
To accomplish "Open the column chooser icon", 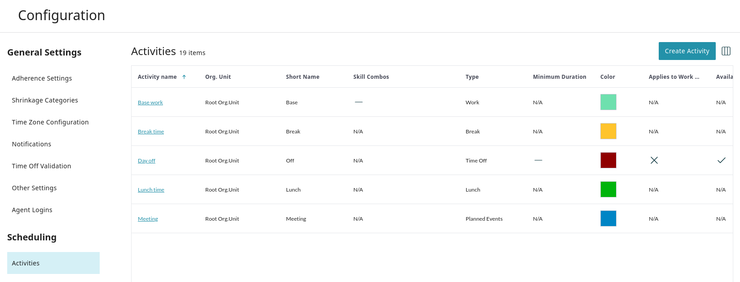I will click(x=726, y=51).
